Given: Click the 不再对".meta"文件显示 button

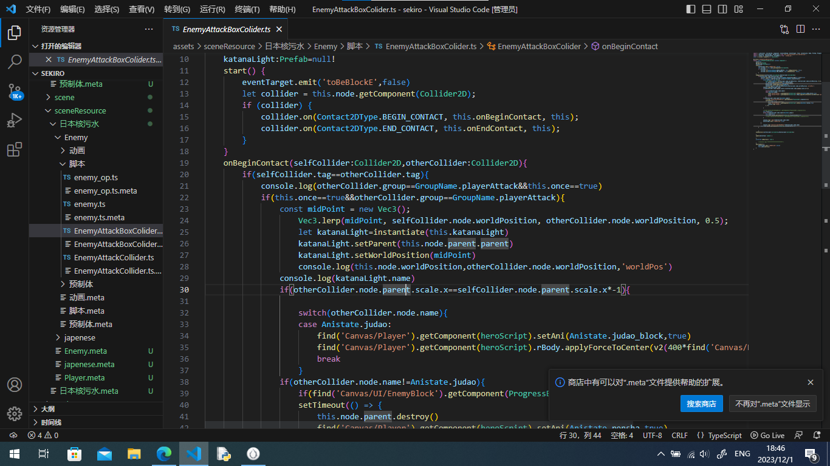Looking at the screenshot, I should click(772, 404).
